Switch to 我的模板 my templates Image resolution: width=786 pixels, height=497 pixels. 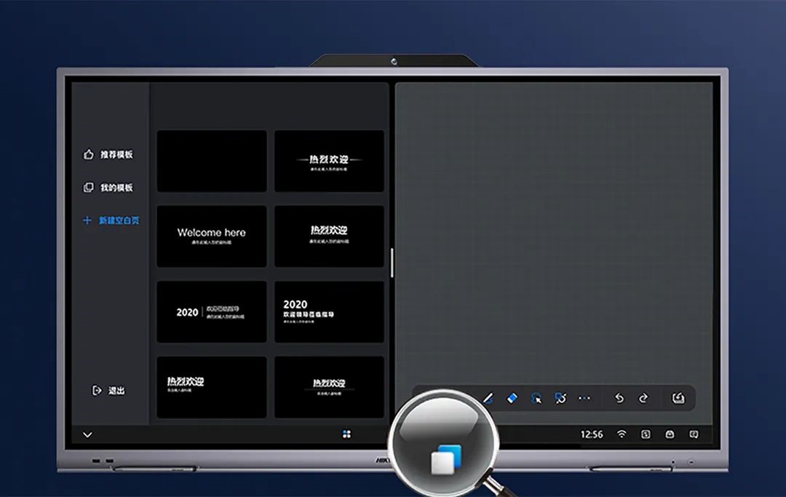(x=108, y=188)
